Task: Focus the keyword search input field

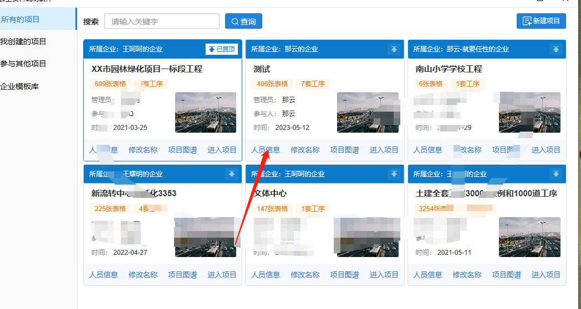Action: (162, 22)
